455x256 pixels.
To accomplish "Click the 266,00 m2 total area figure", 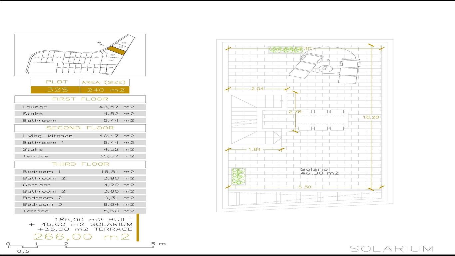I will click(82, 237).
